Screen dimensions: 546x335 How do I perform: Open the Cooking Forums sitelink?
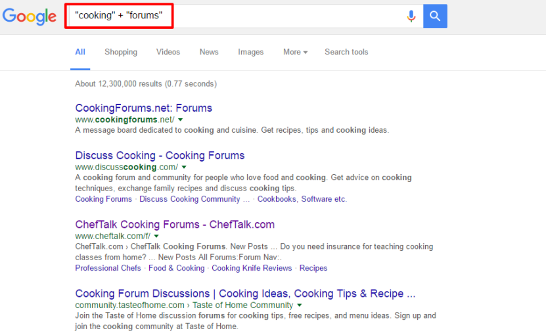point(103,199)
